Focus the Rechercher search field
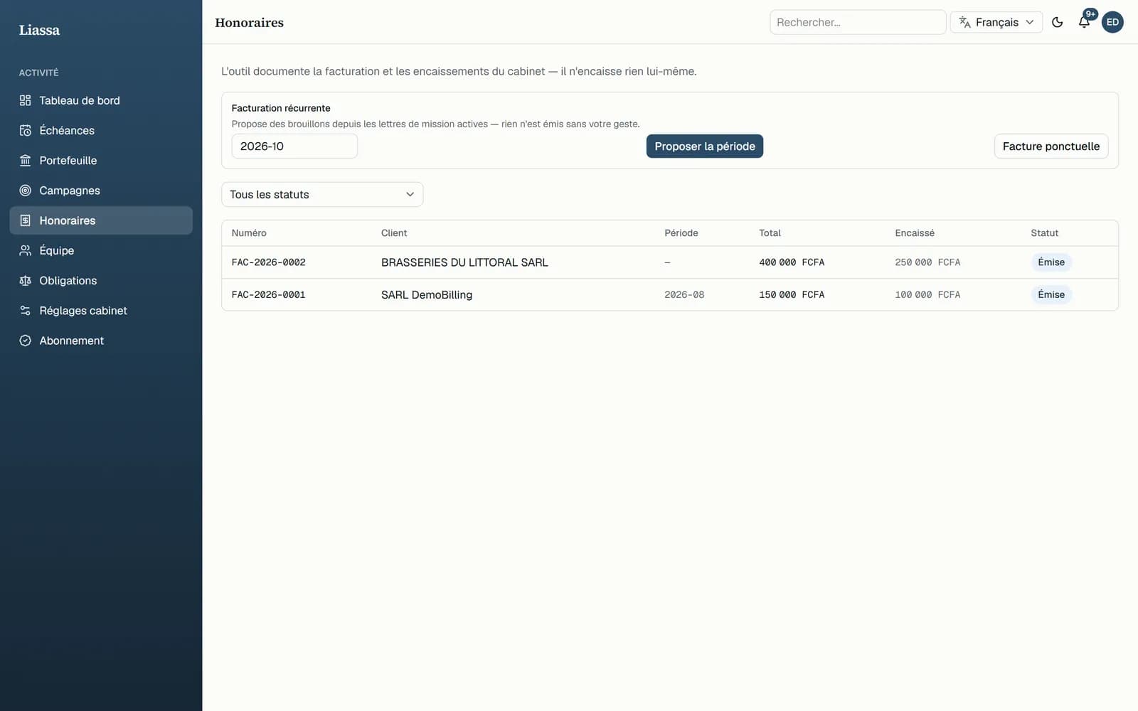The width and height of the screenshot is (1138, 711). [858, 22]
